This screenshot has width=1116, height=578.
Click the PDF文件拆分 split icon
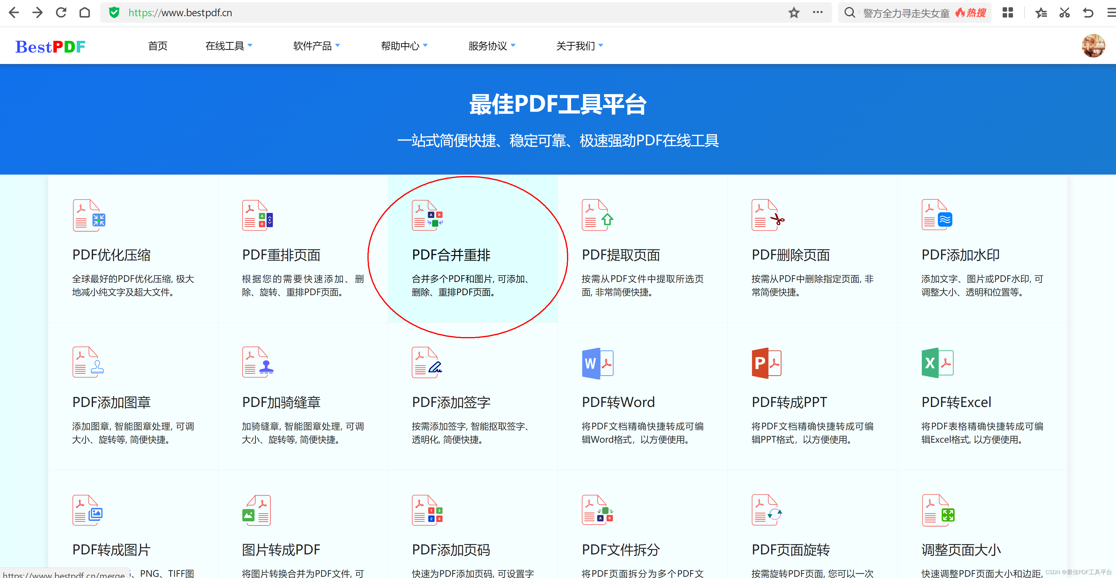[x=597, y=510]
